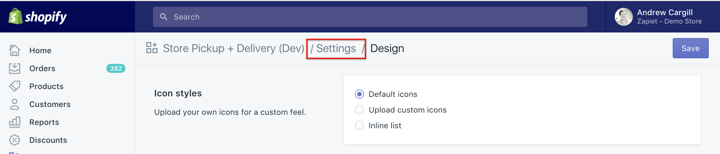Click the Reports bar chart icon

click(x=15, y=122)
